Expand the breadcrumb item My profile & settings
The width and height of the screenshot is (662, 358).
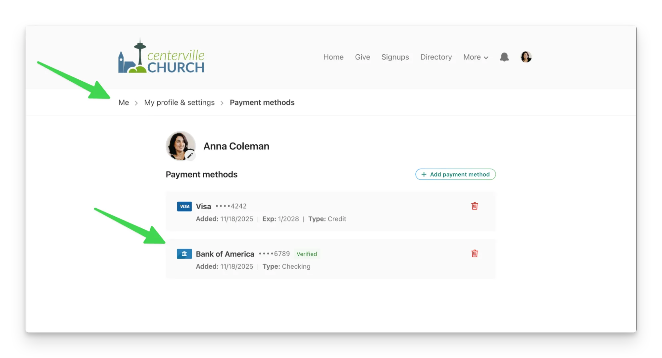179,102
